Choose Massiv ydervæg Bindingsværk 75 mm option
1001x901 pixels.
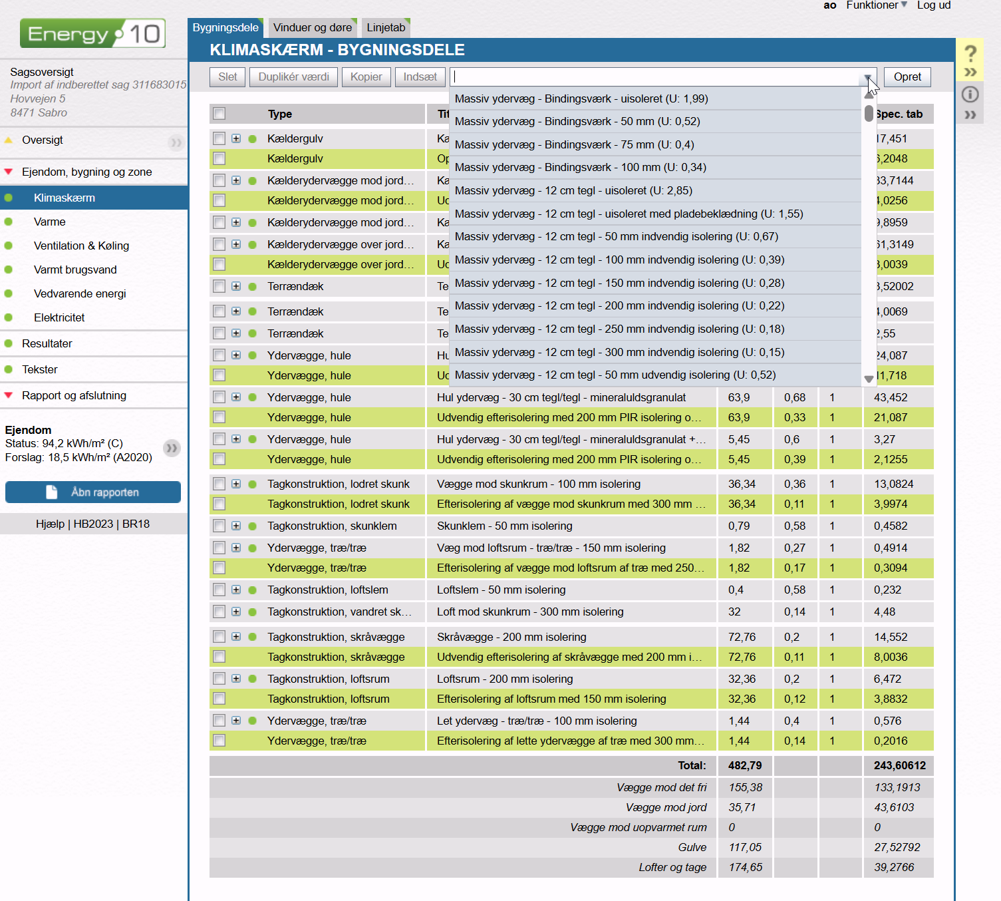574,144
